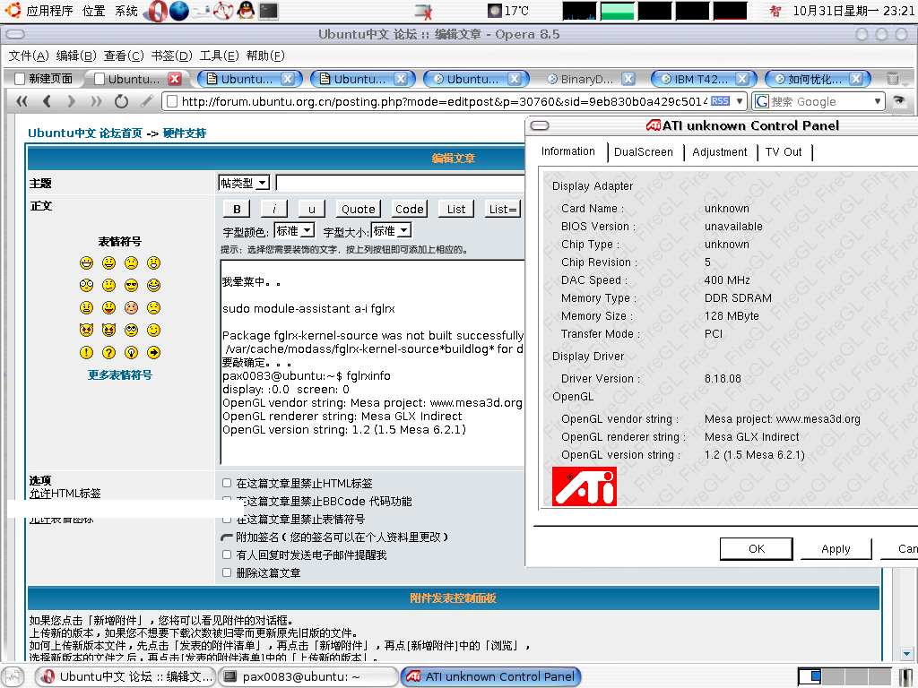This screenshot has height=688, width=918.
Task: Insert the exclamation mark emoticon
Action: tap(87, 353)
